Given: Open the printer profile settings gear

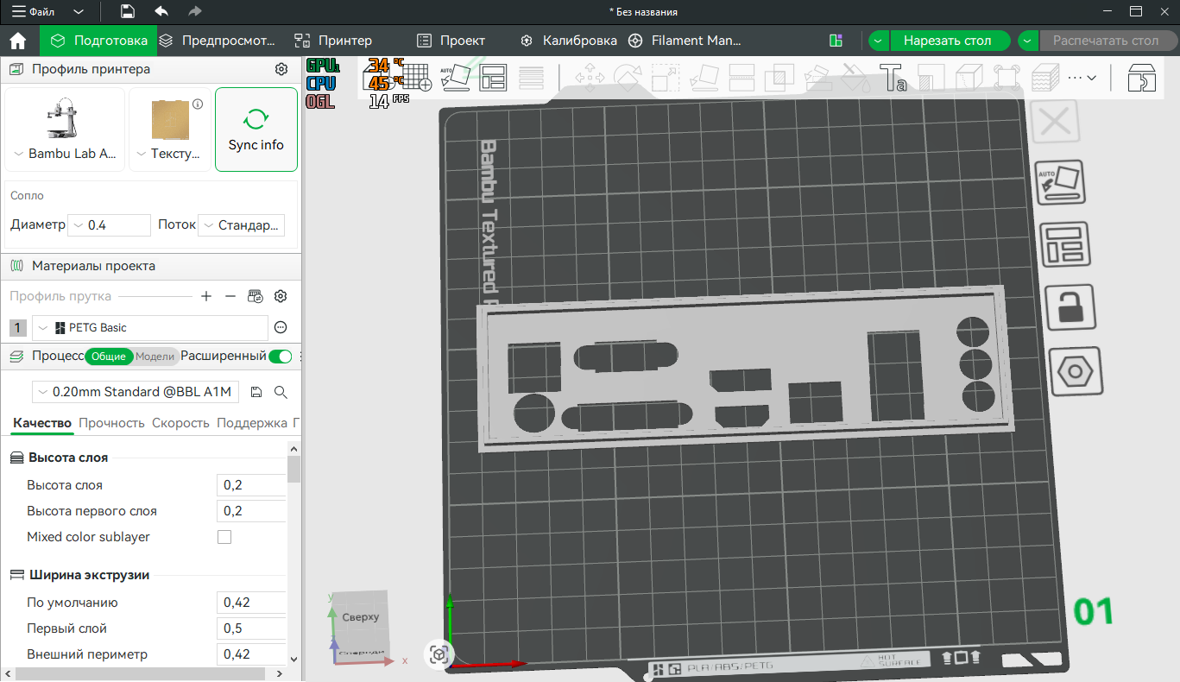Looking at the screenshot, I should pyautogui.click(x=281, y=69).
